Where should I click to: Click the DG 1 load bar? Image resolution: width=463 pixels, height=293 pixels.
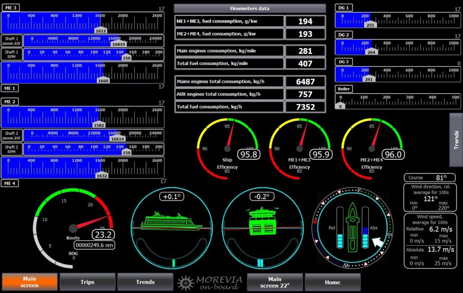point(397,20)
